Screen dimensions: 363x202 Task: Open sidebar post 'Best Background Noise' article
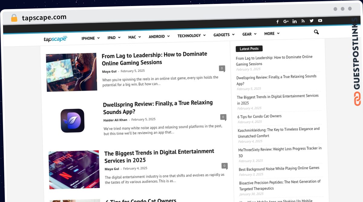(279, 168)
